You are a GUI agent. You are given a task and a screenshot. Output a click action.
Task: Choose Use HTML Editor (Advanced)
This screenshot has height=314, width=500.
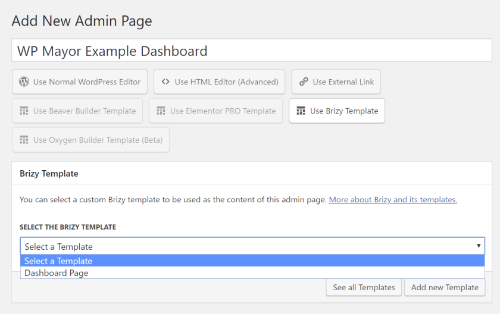click(220, 82)
